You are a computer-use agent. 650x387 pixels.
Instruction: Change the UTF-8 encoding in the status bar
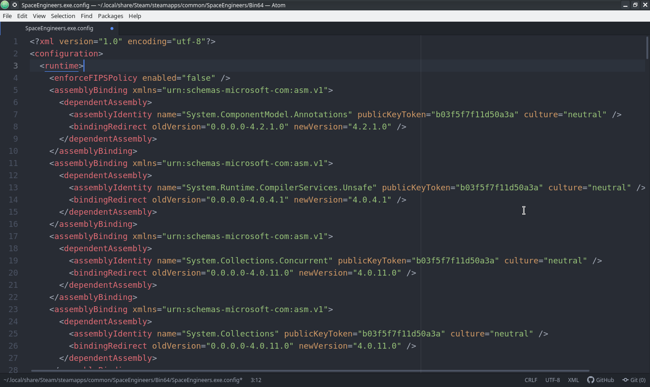tap(552, 380)
